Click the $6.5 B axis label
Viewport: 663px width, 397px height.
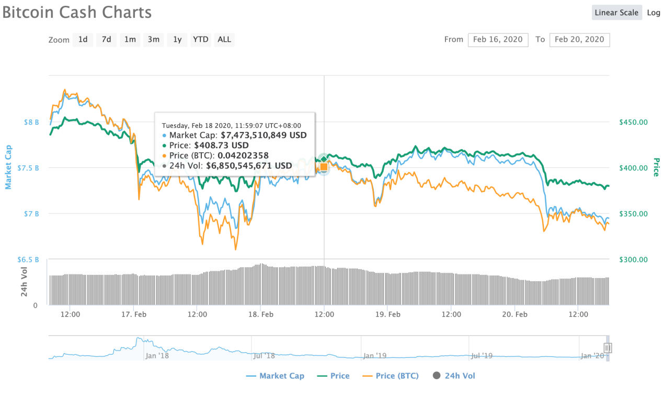29,259
